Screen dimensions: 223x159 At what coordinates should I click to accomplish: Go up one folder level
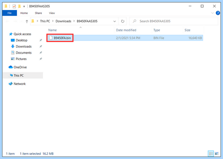[x=27, y=21]
